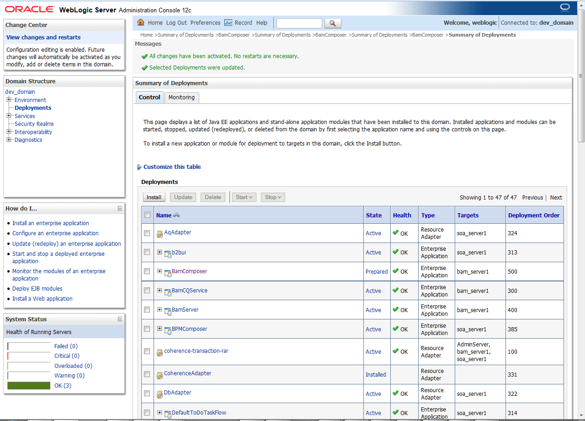This screenshot has height=421, width=585.
Task: Open the Help menu item
Action: (x=262, y=22)
